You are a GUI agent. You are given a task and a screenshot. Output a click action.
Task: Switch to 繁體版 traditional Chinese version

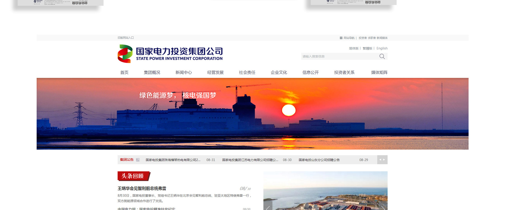[x=367, y=48]
